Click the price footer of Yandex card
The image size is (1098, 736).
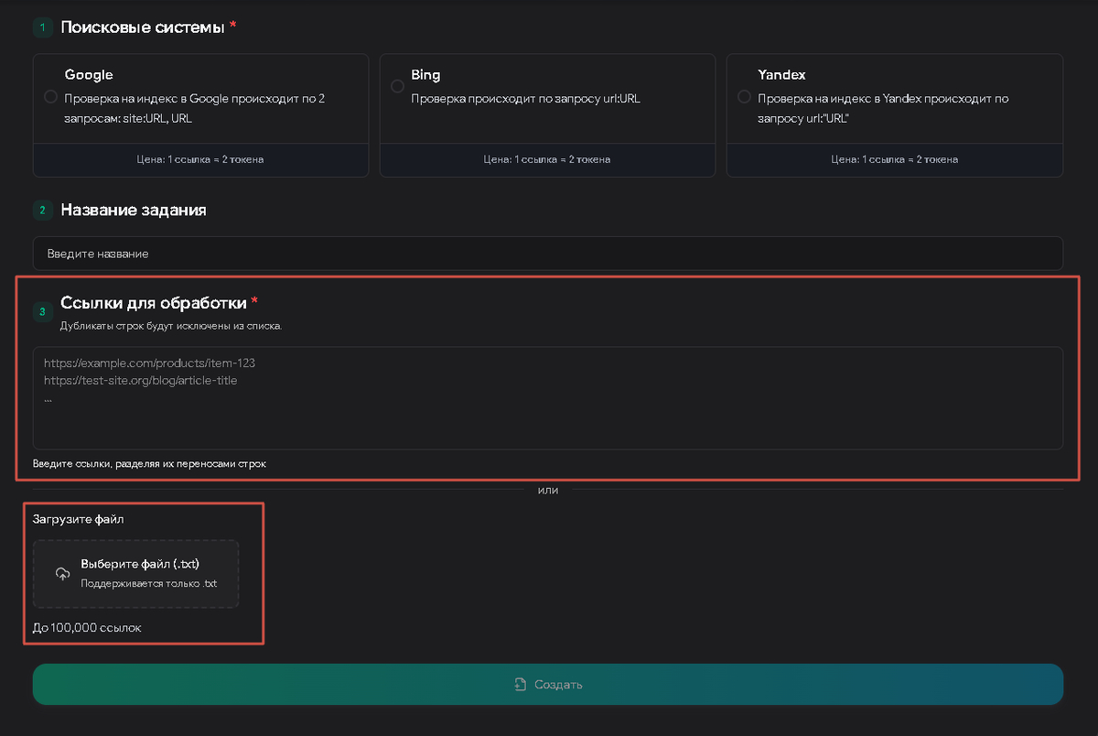pos(894,159)
